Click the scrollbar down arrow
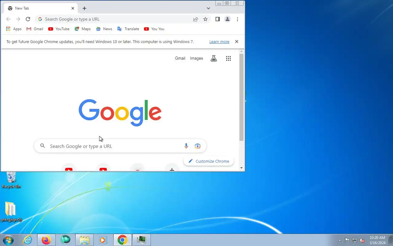Image resolution: width=393 pixels, height=246 pixels. (241, 168)
